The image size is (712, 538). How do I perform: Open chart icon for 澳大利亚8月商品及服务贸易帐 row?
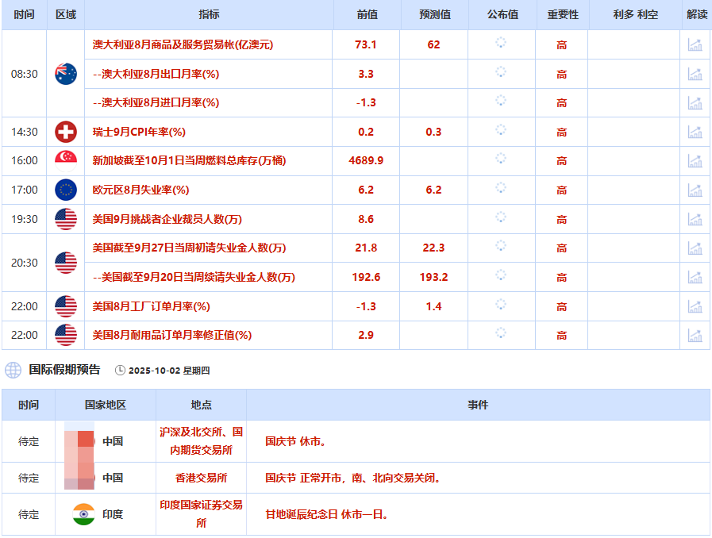[x=695, y=44]
